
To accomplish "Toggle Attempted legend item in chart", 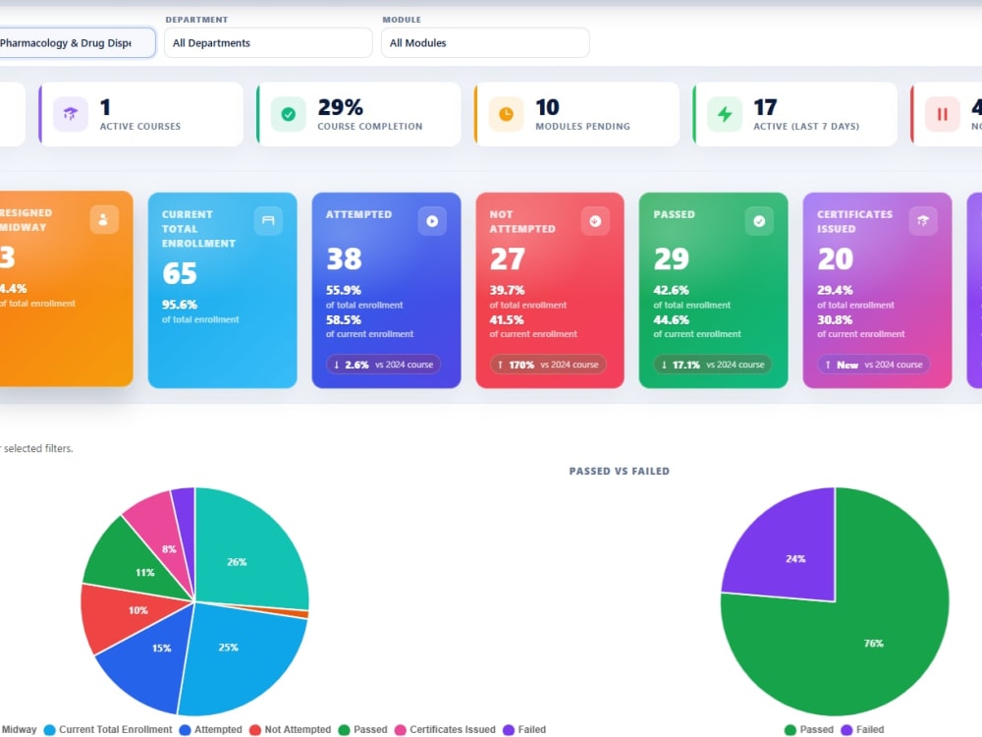I will tap(210, 729).
